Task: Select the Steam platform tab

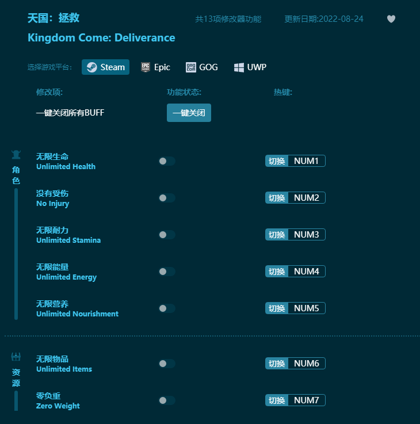Action: point(105,67)
